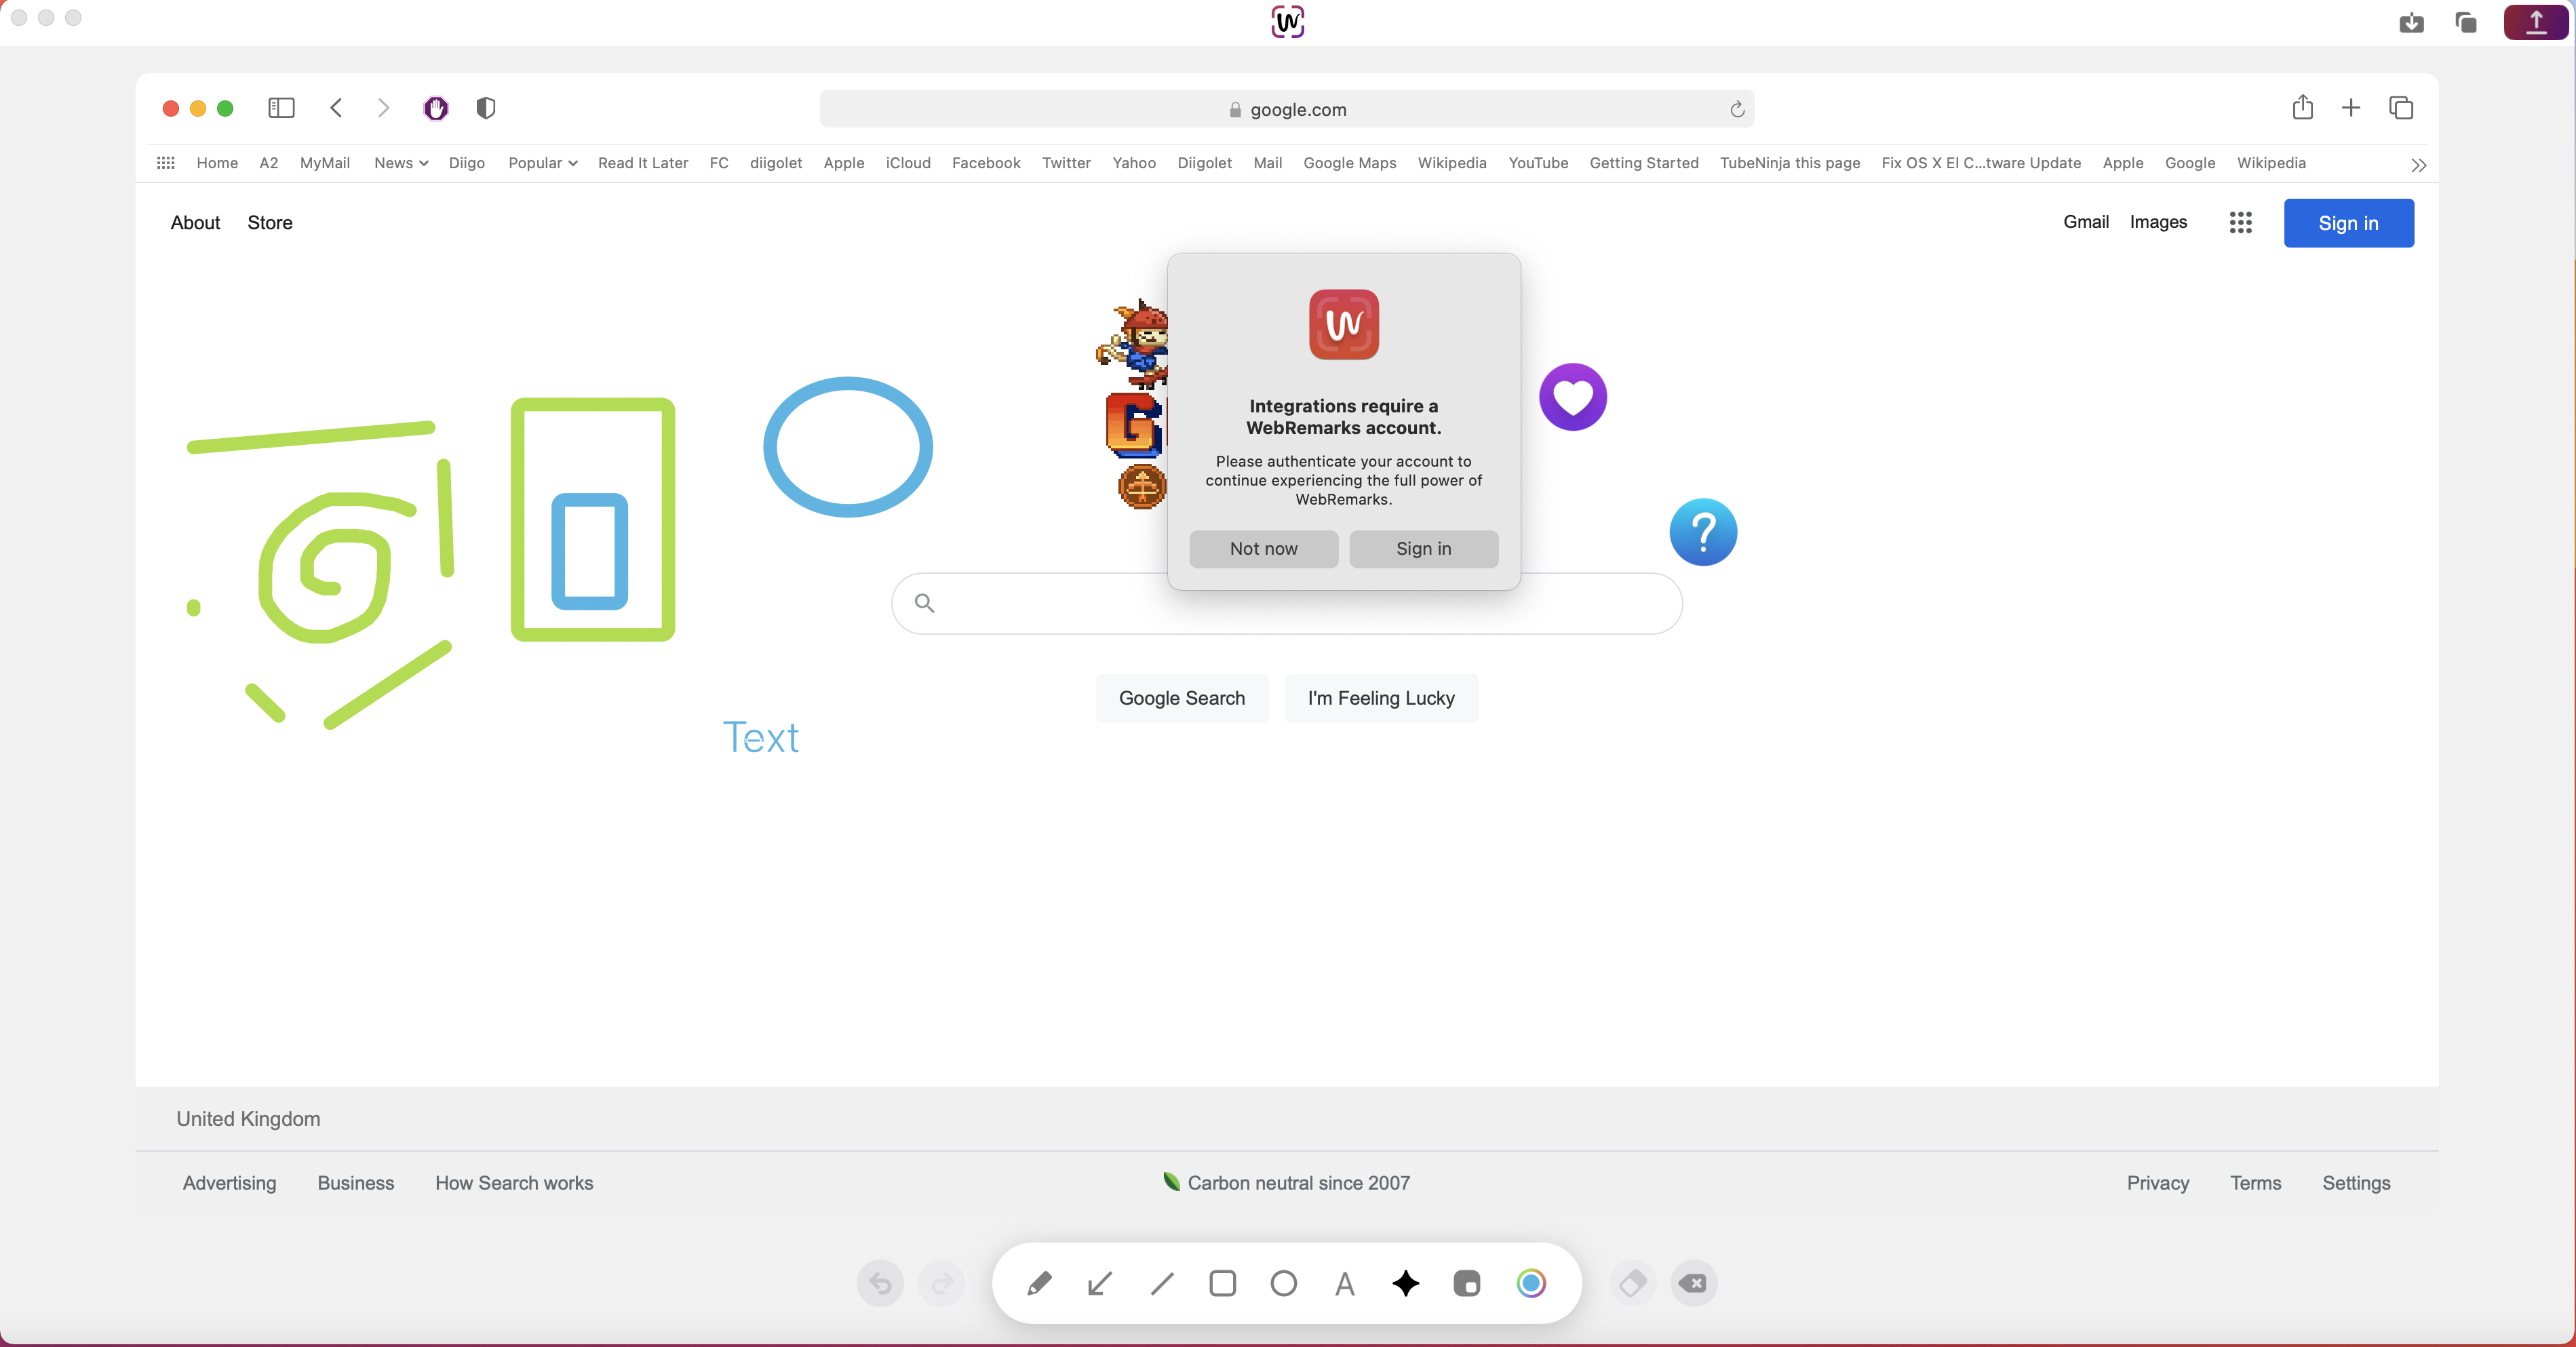2576x1347 pixels.
Task: Click the Safari share icon
Action: pos(2303,107)
